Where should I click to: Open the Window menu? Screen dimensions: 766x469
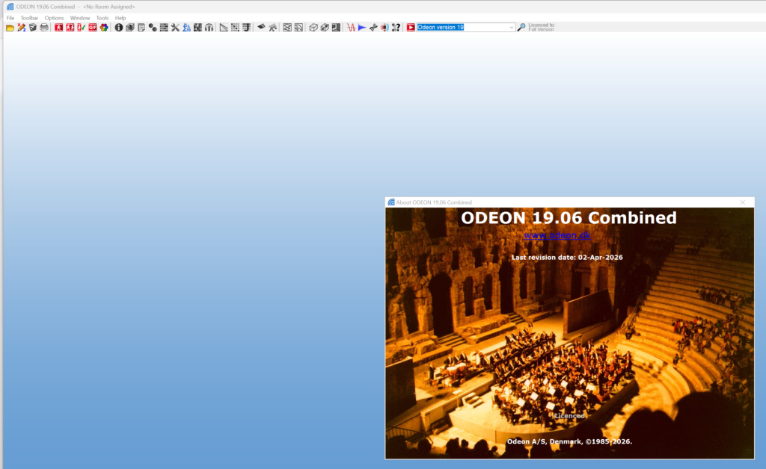click(79, 18)
